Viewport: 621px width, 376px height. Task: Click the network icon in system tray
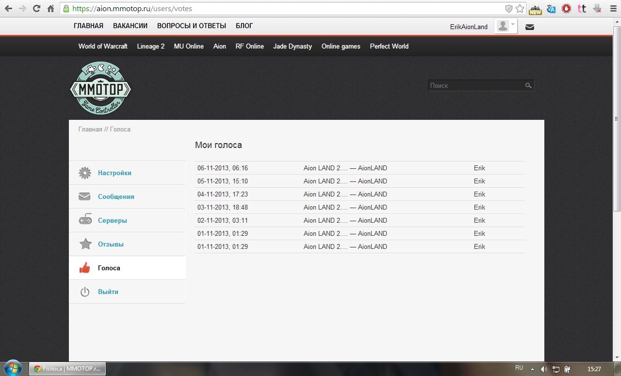coord(556,369)
